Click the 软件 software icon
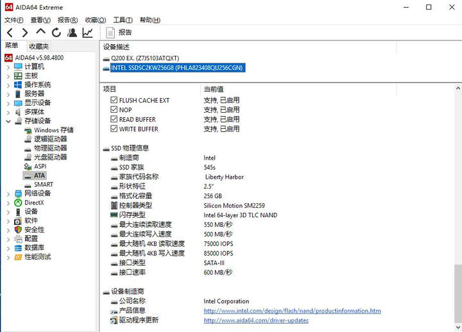This screenshot has height=332, width=462. coord(18,220)
